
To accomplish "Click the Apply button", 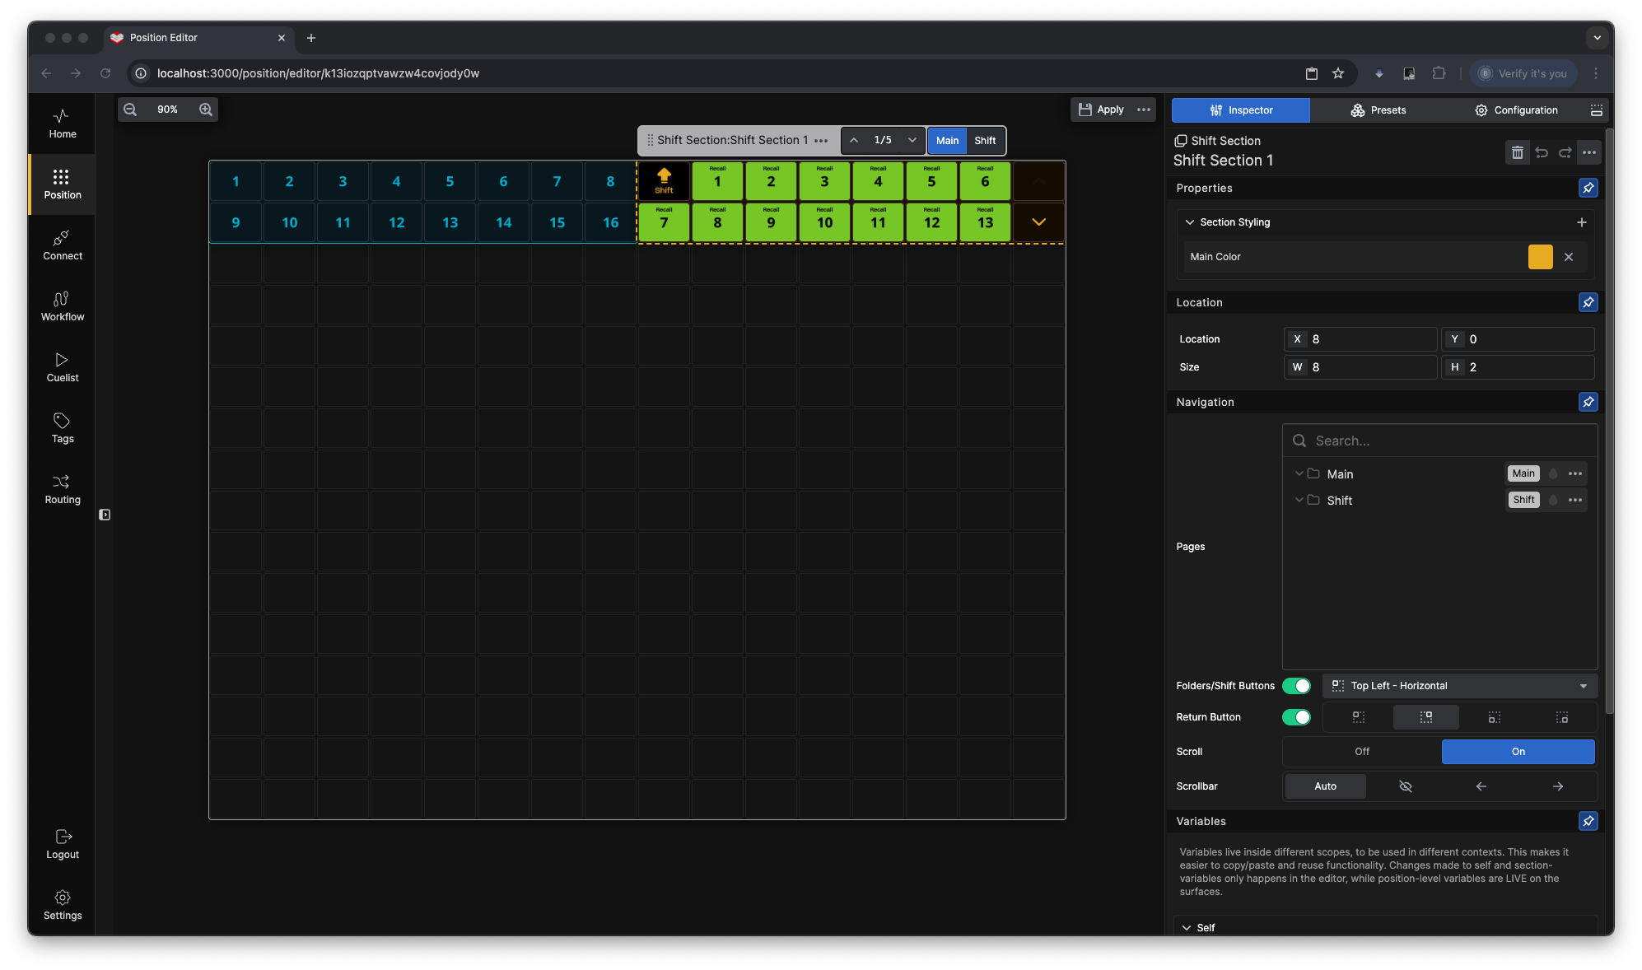I will tap(1101, 110).
